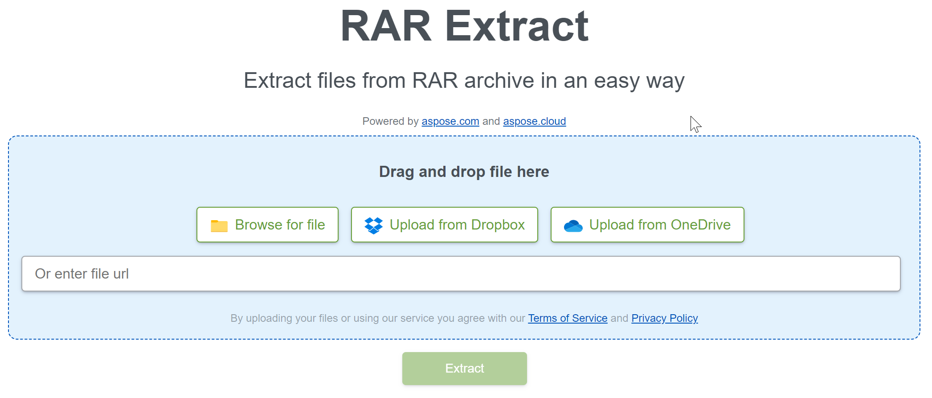Click empty drop zone area right of OneDrive button
Screen dimensions: 932x398
tap(829, 225)
